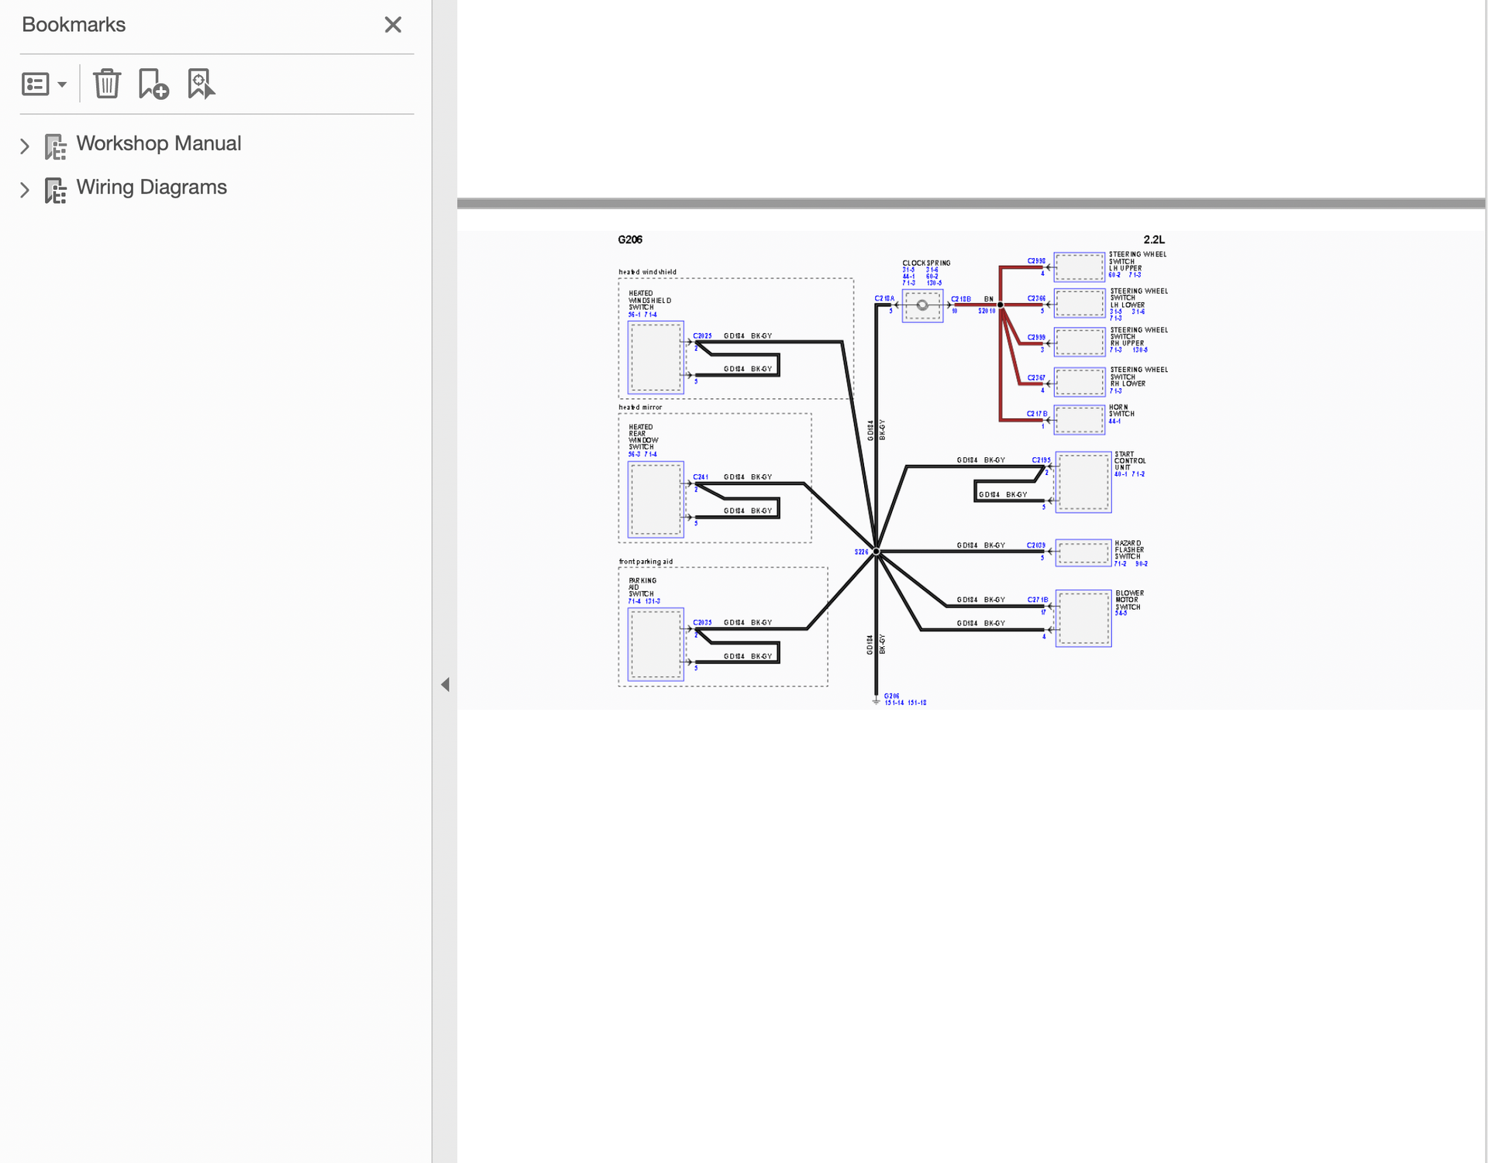Click the Hazard Flasher Switch component box
1488x1163 pixels.
coord(1083,552)
